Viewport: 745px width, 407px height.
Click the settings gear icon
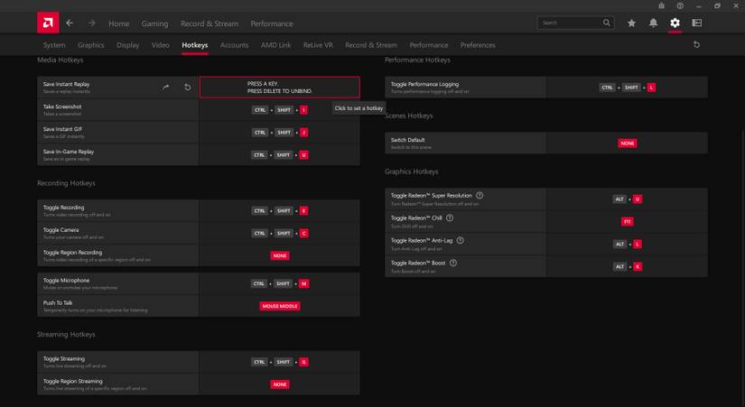coord(675,23)
